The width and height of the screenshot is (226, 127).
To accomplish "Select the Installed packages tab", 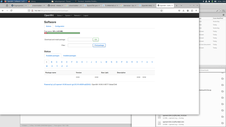I will (x=69, y=56).
